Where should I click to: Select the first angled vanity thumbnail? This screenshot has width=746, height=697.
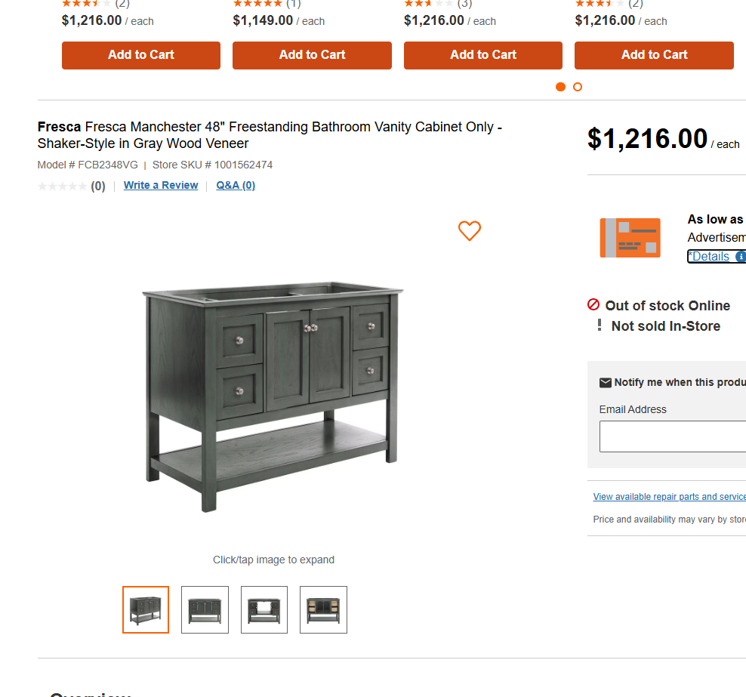[146, 609]
